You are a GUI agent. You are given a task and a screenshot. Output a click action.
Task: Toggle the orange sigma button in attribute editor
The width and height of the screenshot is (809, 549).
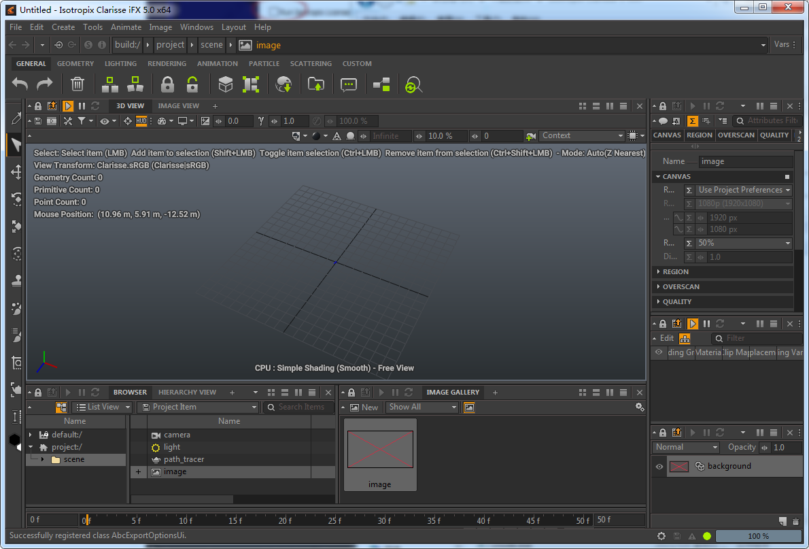[692, 121]
